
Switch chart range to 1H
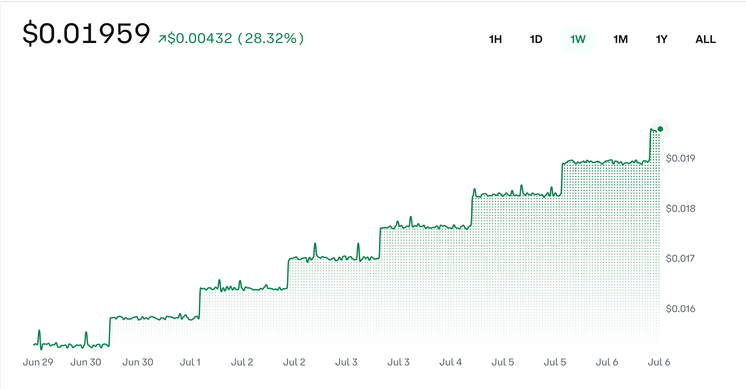pos(495,39)
